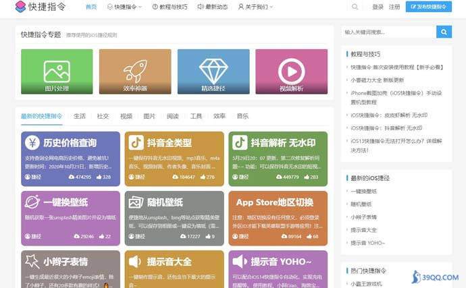
Task: Click the 快捷指令 site logo
Action: click(41, 7)
